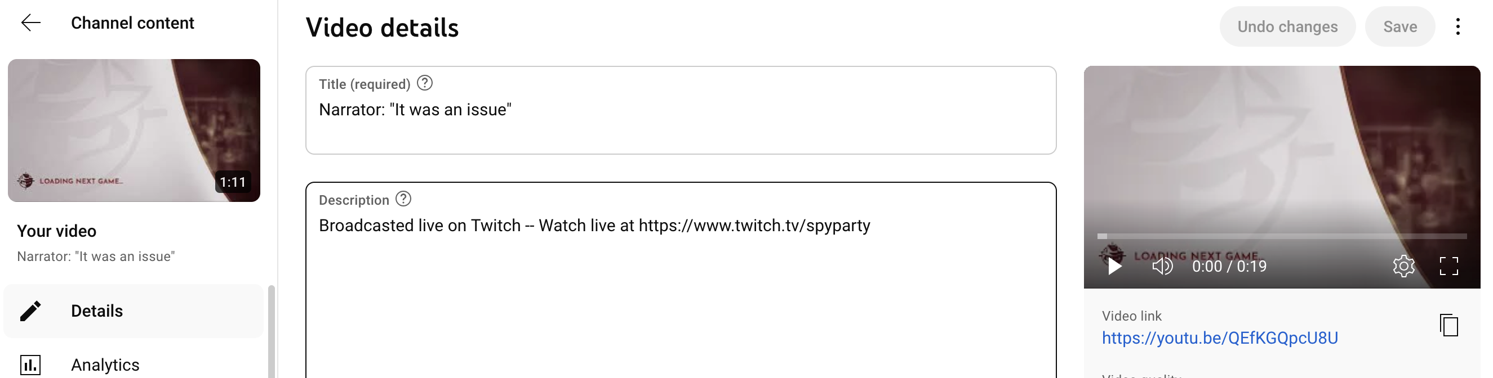Click the Save button

pyautogui.click(x=1399, y=26)
